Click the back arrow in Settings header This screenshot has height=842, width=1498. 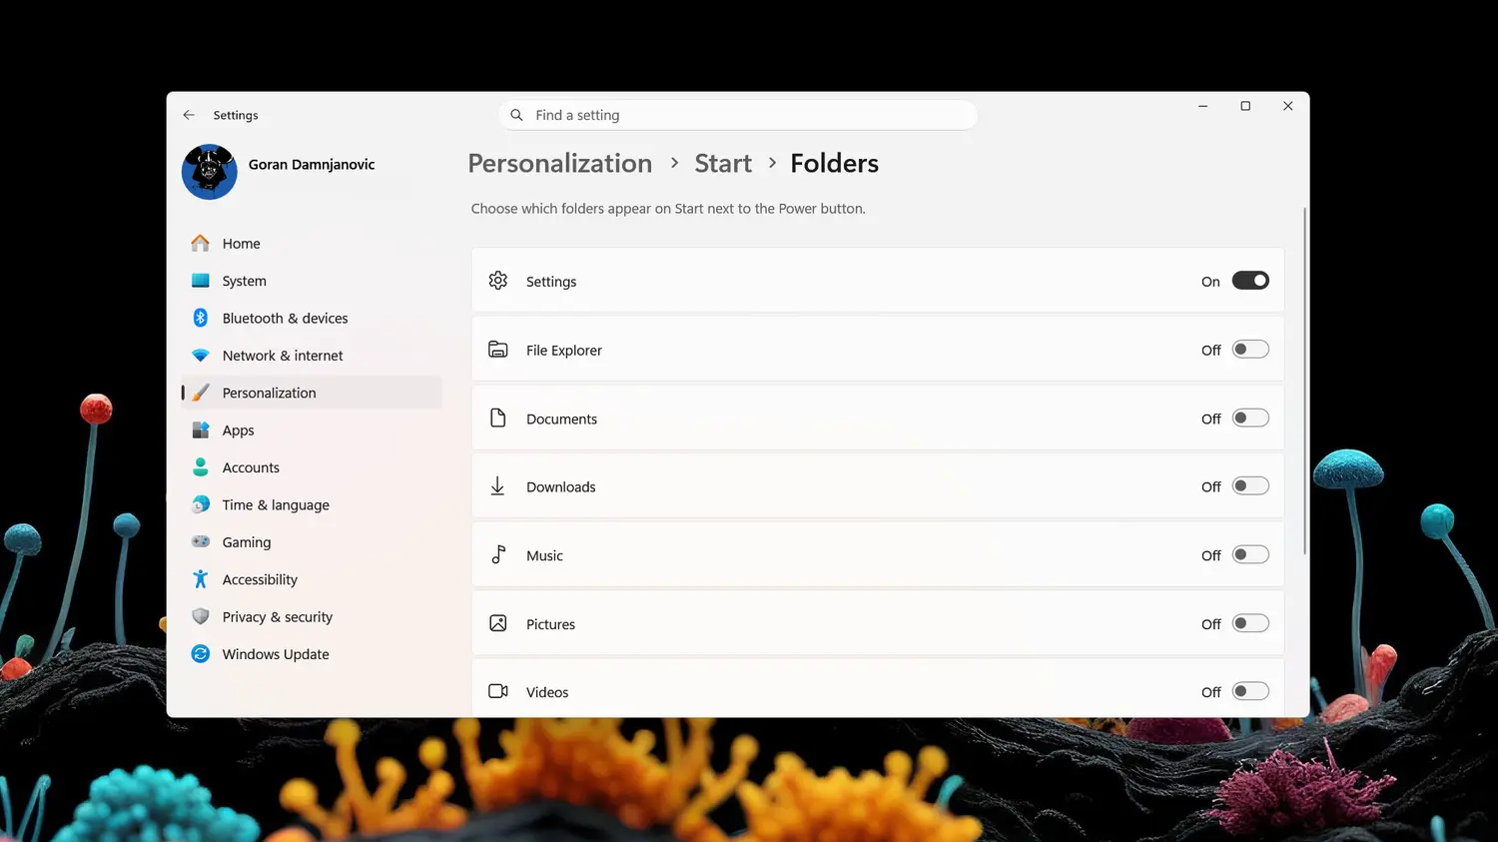pyautogui.click(x=189, y=115)
